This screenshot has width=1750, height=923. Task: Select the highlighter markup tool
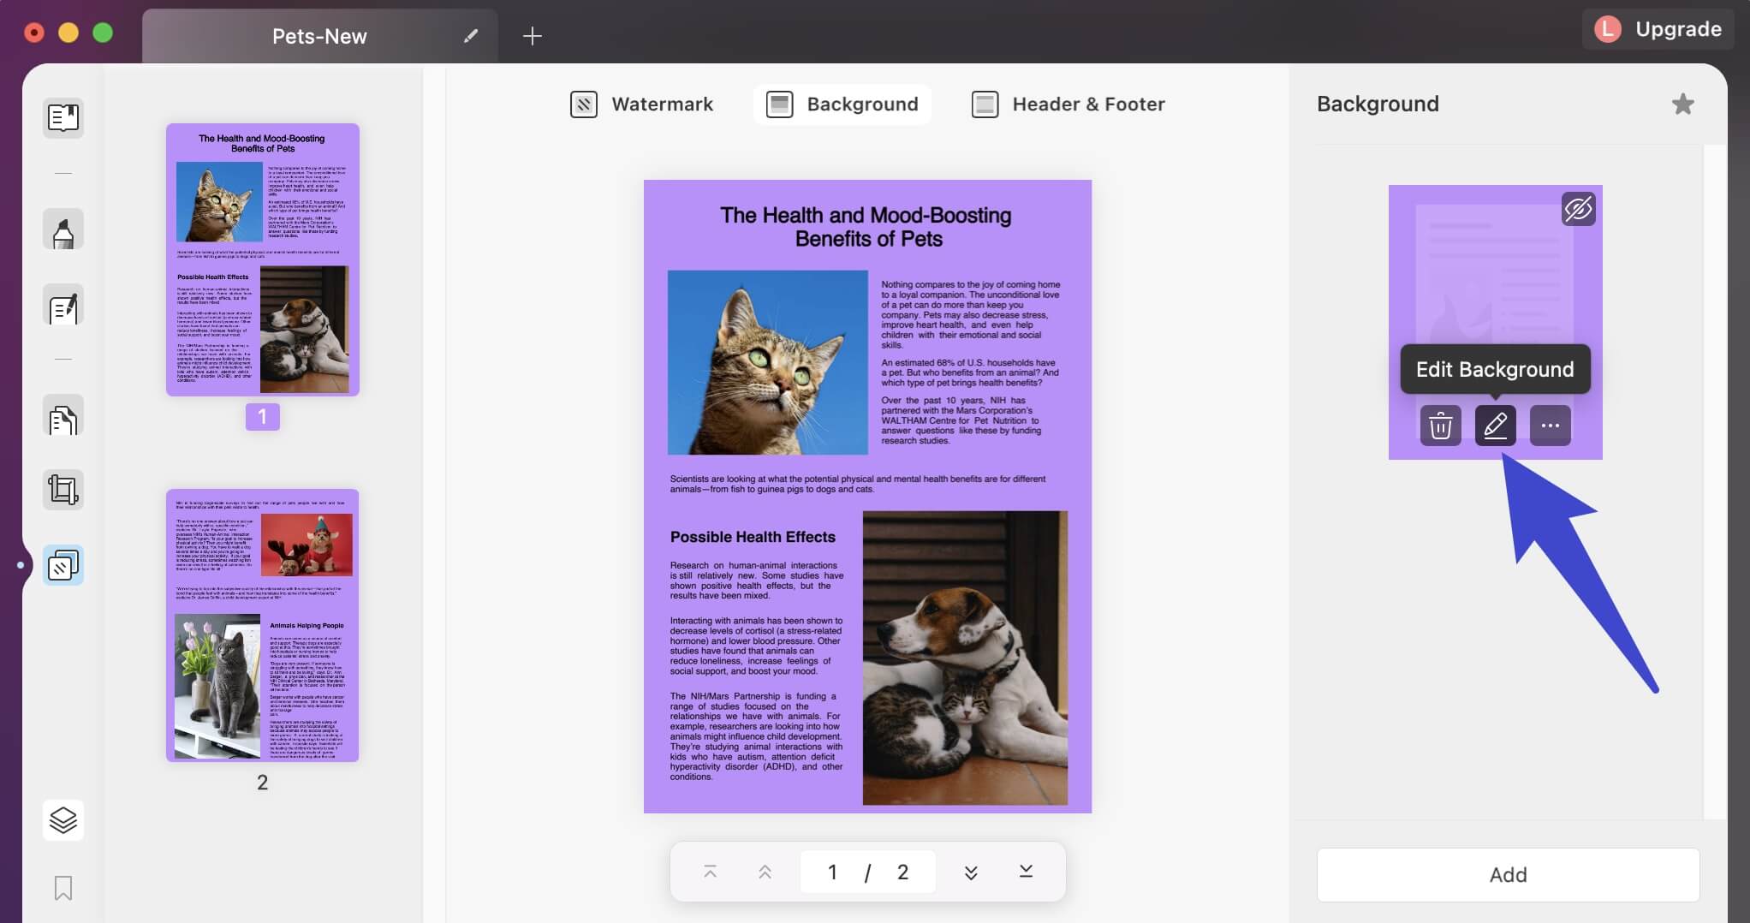(x=62, y=229)
